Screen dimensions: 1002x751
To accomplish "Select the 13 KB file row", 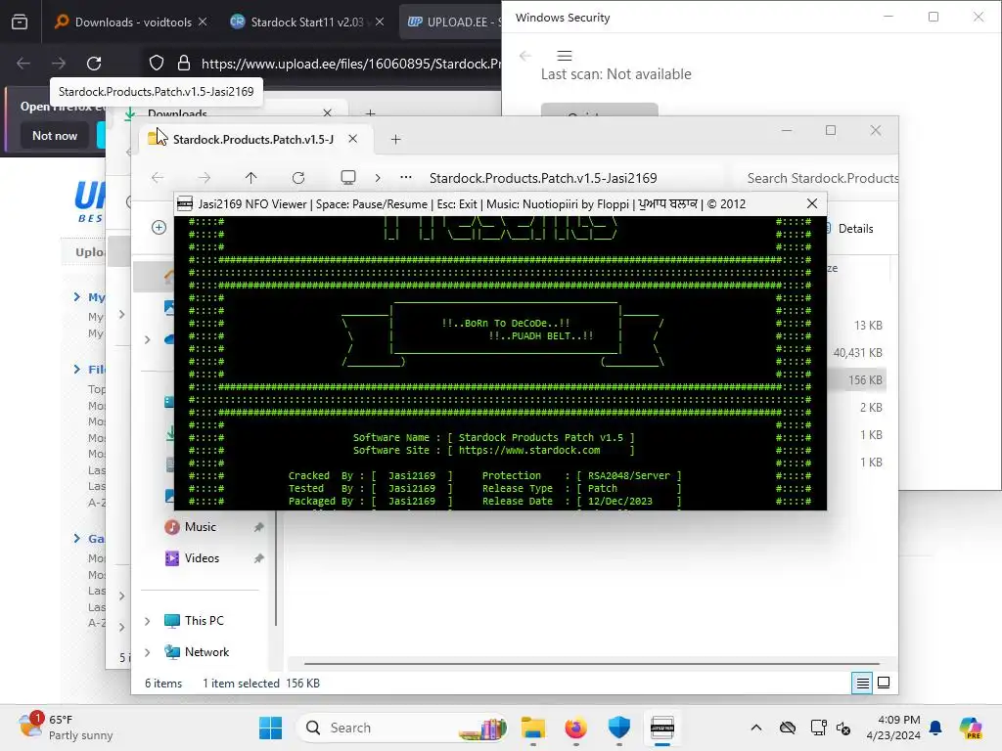I will (x=857, y=325).
